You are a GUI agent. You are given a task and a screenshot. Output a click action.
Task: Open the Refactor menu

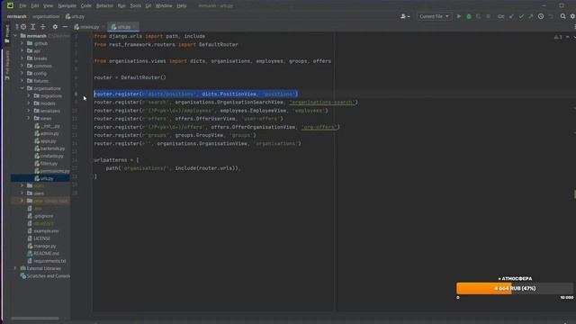coord(104,5)
